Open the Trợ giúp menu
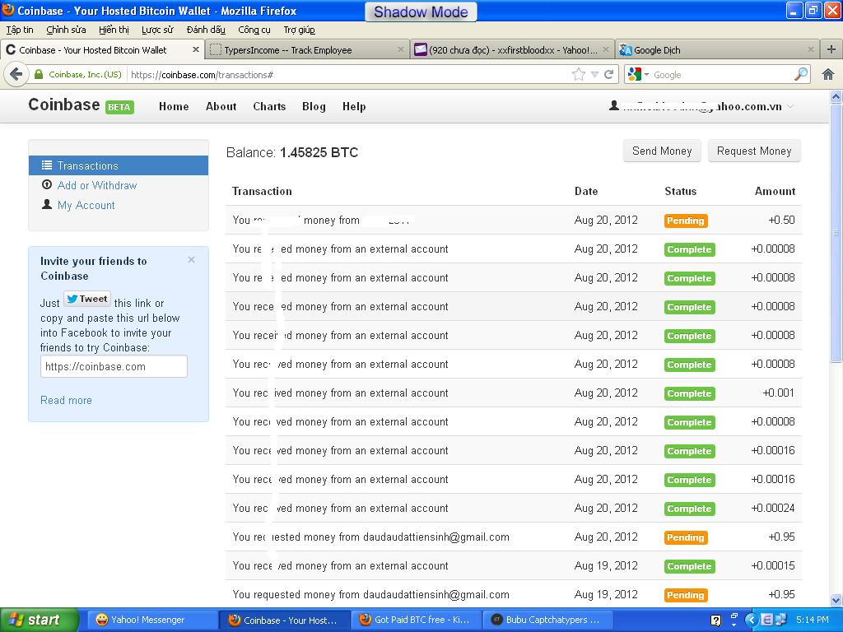The width and height of the screenshot is (843, 632). coord(300,30)
